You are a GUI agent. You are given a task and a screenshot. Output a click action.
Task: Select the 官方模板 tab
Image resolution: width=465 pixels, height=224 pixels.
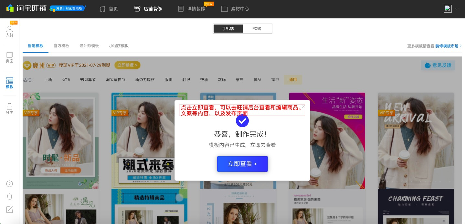61,46
